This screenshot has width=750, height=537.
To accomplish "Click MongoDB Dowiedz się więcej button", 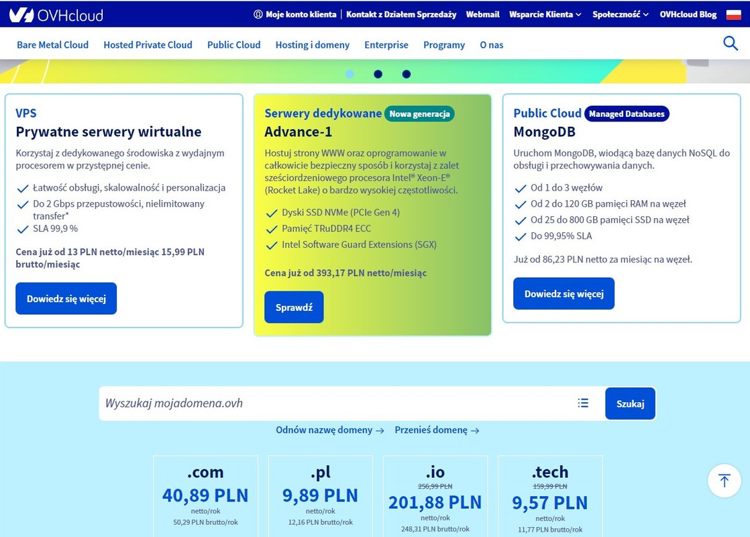I will [564, 294].
